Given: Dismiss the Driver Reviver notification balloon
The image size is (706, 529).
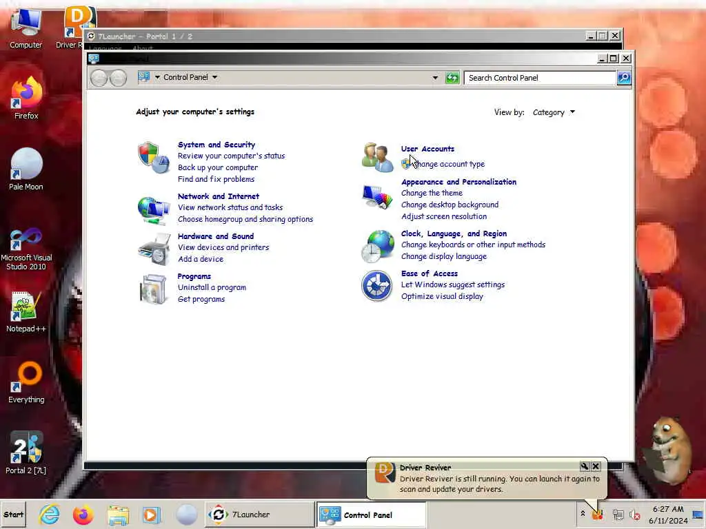Looking at the screenshot, I should click(x=596, y=466).
